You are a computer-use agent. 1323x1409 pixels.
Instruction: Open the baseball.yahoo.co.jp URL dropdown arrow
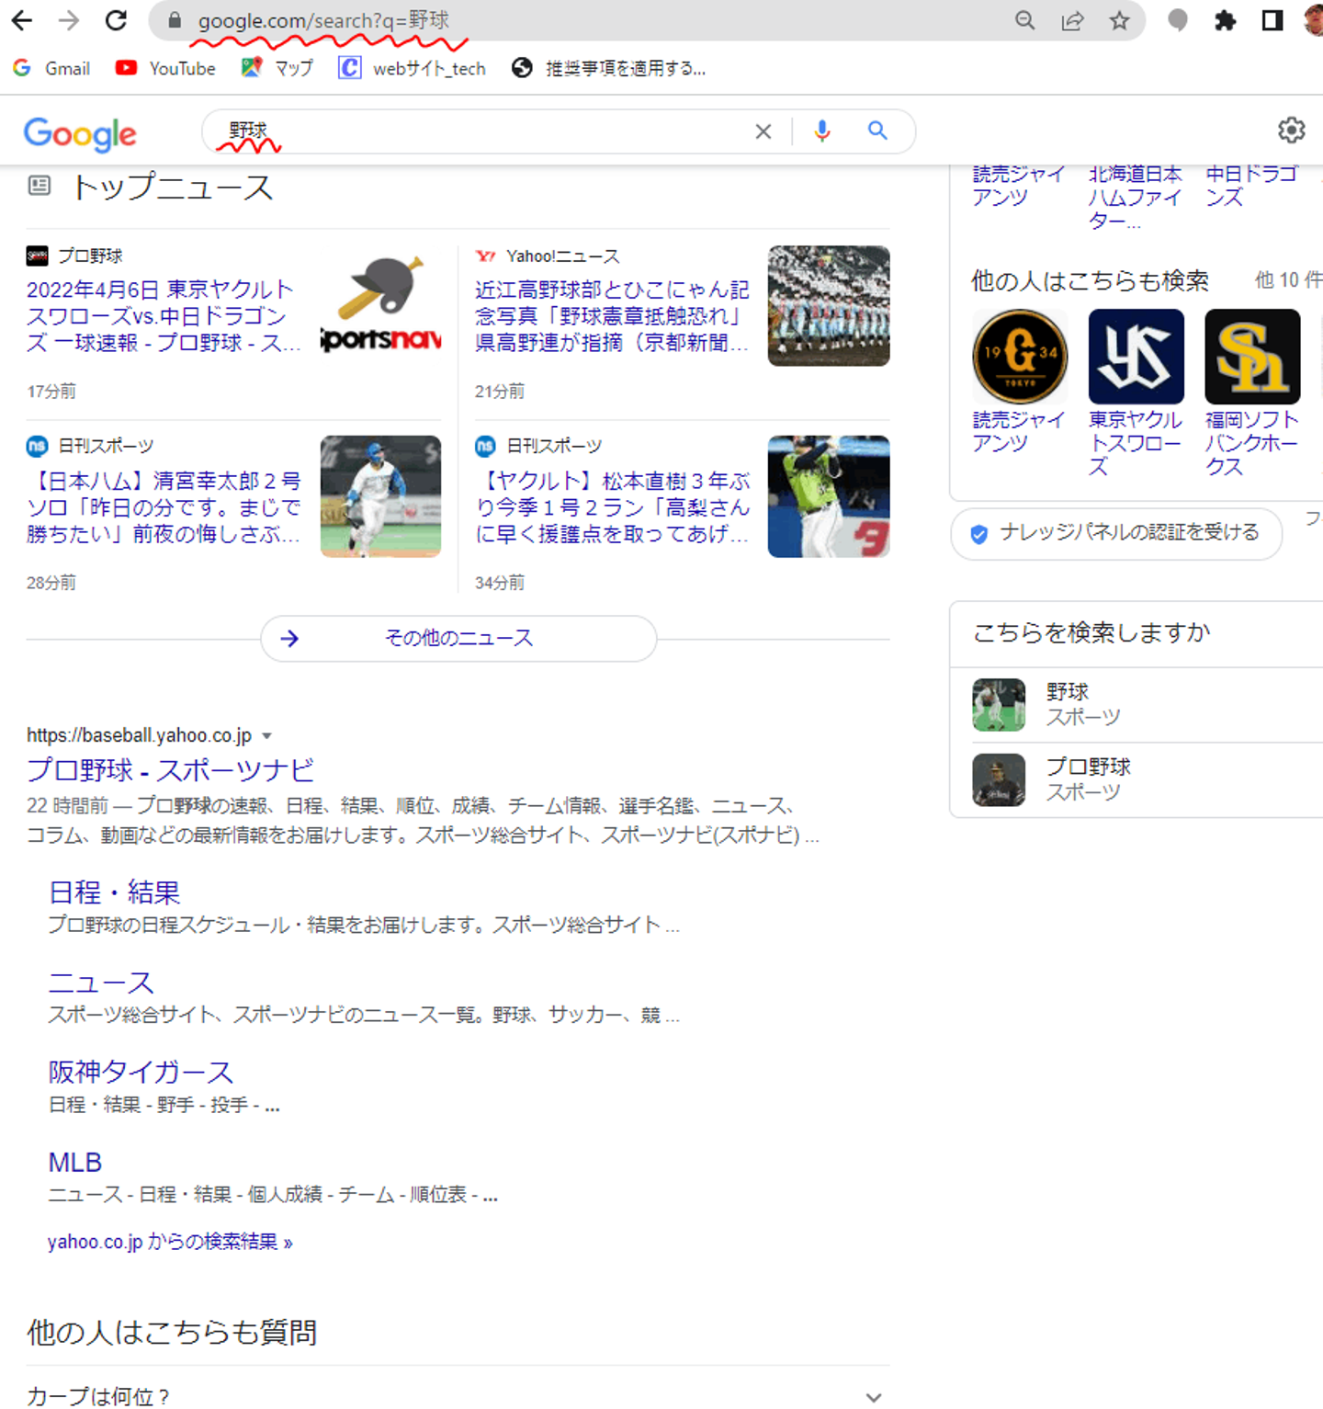(266, 735)
